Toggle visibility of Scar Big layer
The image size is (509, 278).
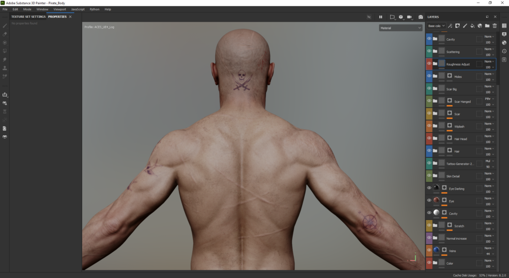coord(429,88)
